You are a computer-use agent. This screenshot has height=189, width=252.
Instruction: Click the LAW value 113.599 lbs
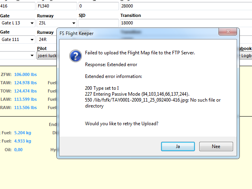(x=25, y=99)
